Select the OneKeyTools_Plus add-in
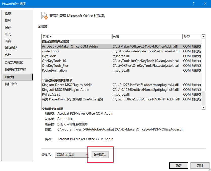The width and height of the screenshot is (211, 171). coord(121,66)
